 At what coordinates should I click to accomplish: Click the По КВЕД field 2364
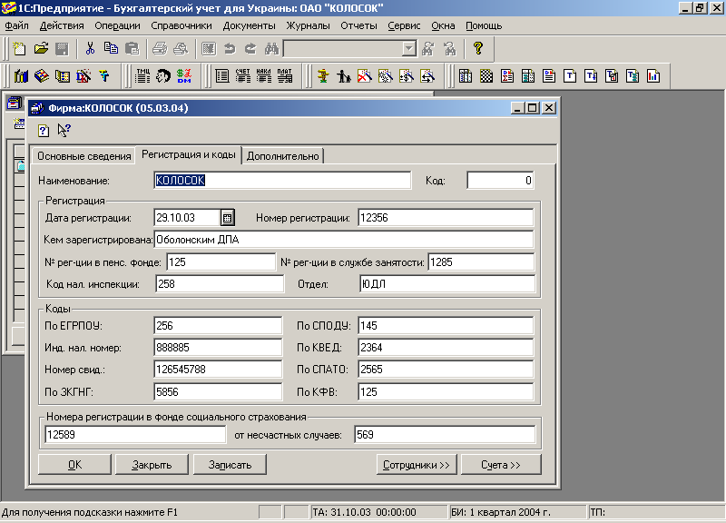point(446,348)
